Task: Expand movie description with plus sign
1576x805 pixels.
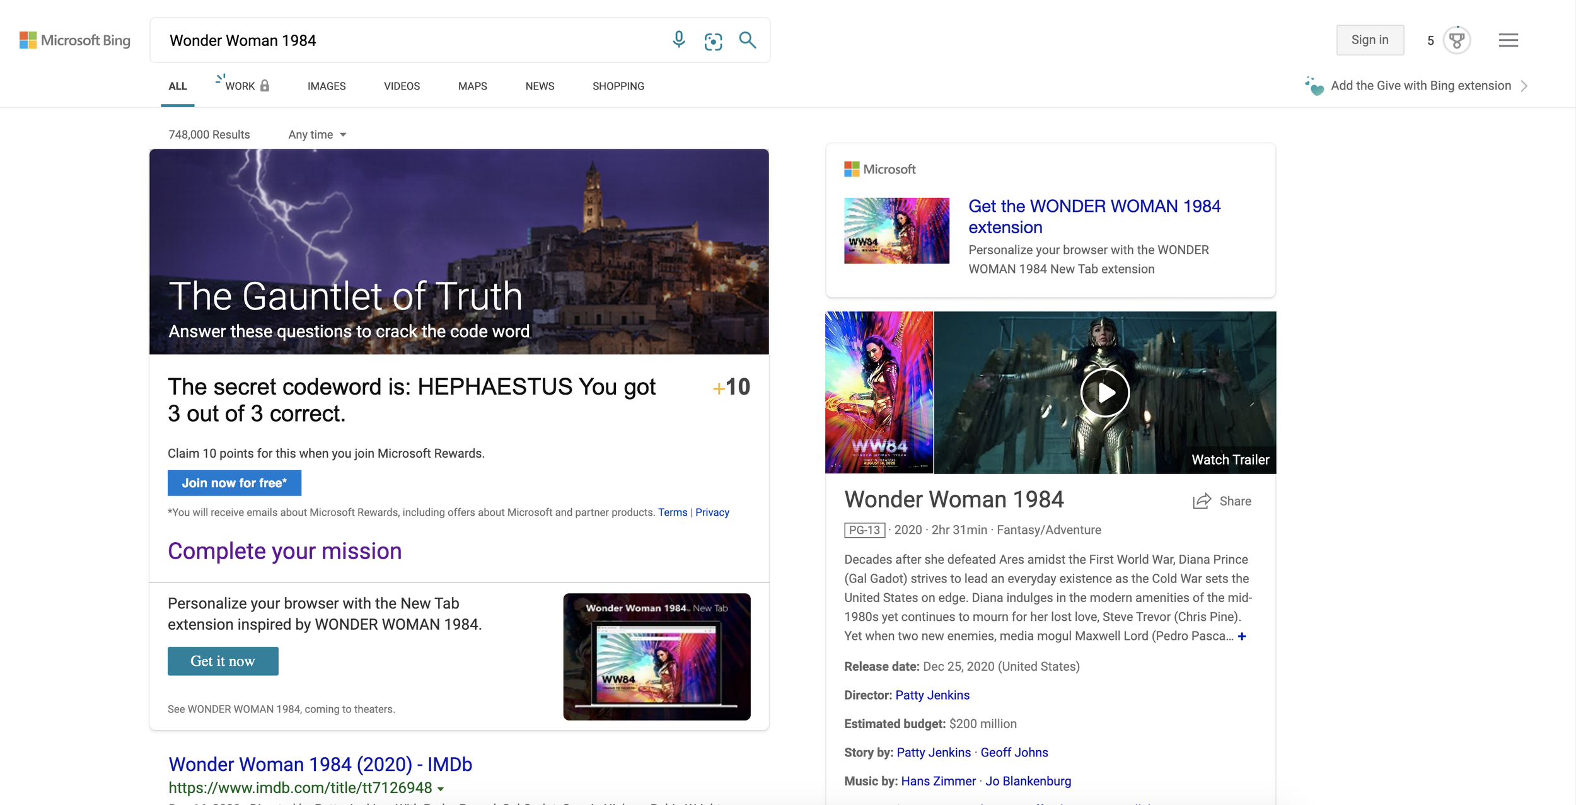Action: click(1241, 636)
